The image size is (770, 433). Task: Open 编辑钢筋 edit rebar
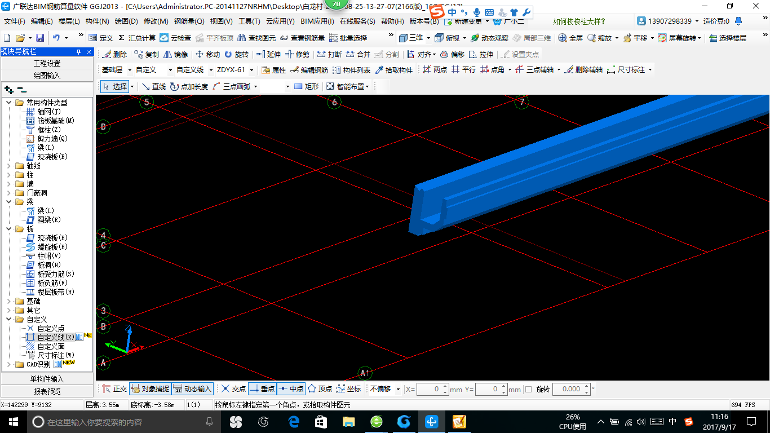309,70
